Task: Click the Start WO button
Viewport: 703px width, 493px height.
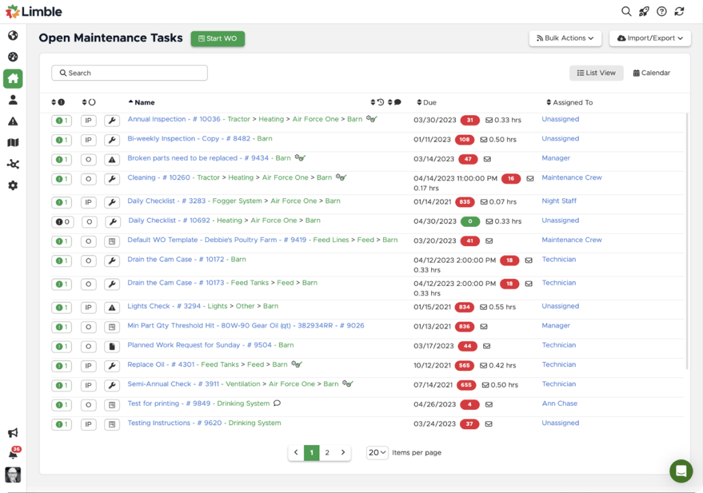Action: (218, 38)
